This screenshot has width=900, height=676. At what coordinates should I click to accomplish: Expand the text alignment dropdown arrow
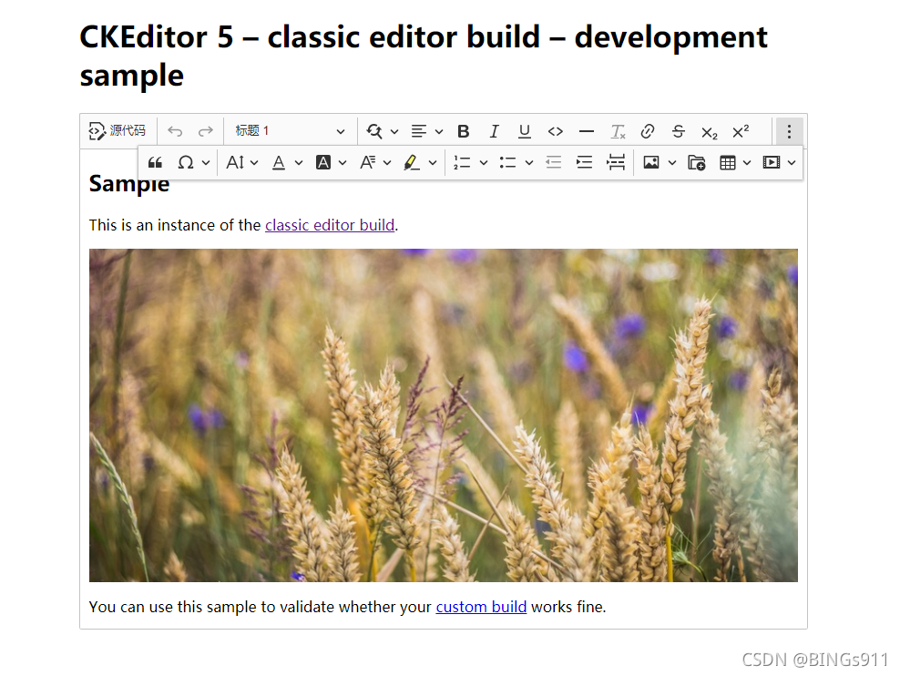[439, 131]
